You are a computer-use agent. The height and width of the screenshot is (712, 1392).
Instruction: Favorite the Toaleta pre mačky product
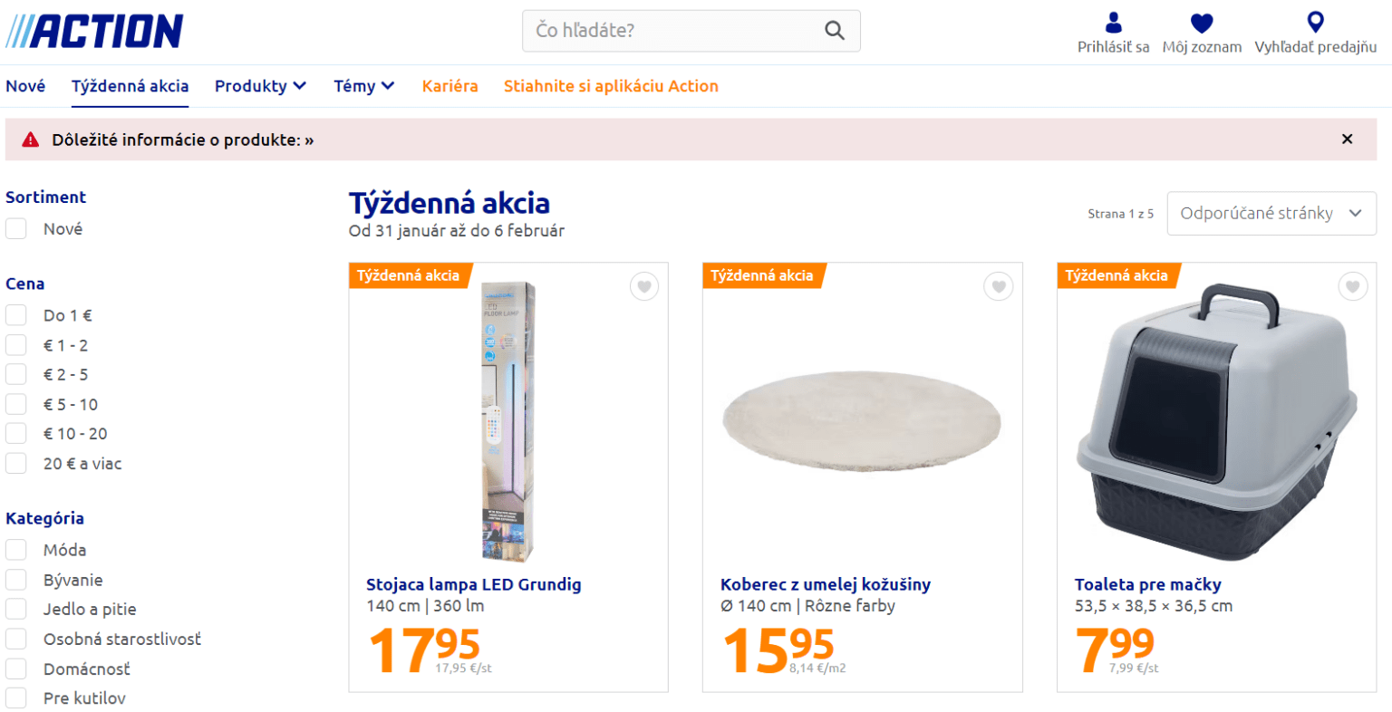pos(1352,286)
